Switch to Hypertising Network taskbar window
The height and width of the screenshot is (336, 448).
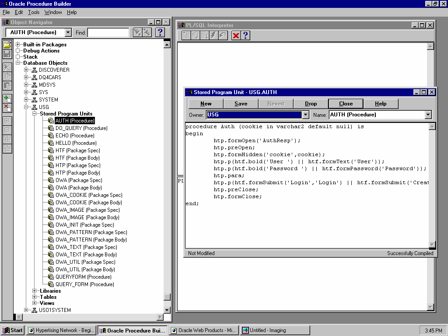point(61,330)
